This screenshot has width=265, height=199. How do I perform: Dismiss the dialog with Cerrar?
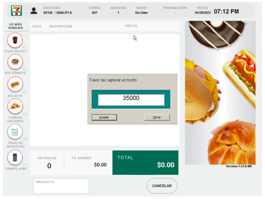coord(157,117)
